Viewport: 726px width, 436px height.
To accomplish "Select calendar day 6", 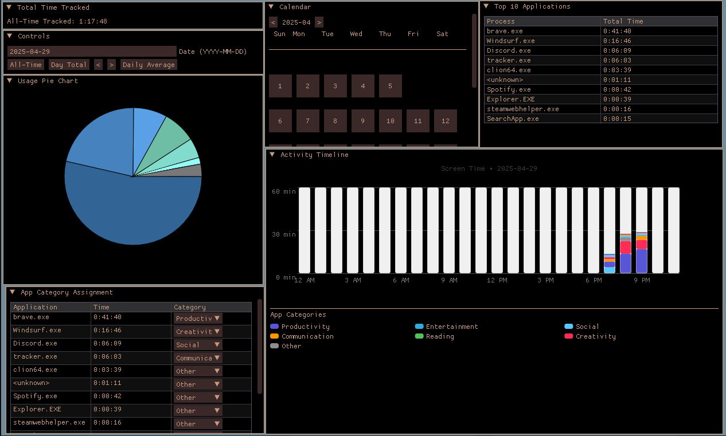I will tap(280, 121).
